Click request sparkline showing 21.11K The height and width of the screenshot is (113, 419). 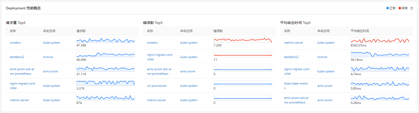(105, 69)
